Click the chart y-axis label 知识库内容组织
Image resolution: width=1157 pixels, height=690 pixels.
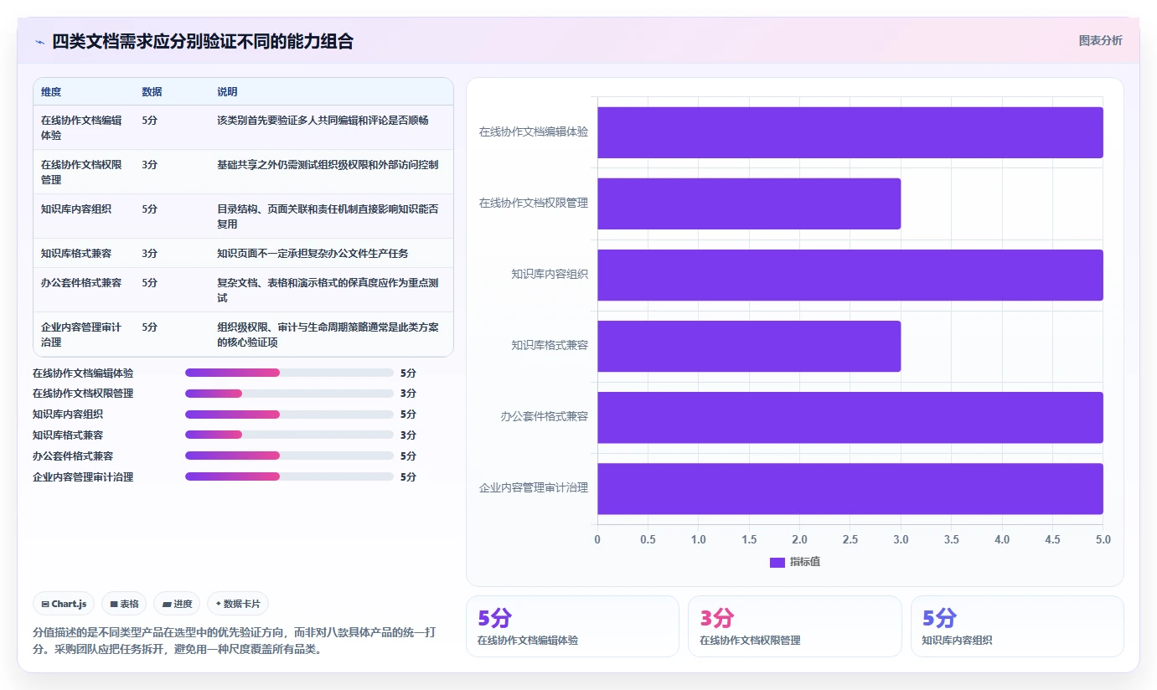pyautogui.click(x=550, y=274)
